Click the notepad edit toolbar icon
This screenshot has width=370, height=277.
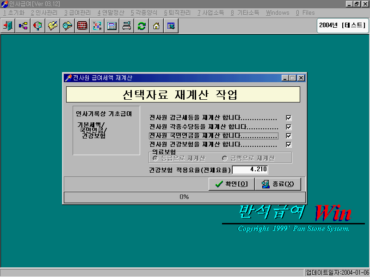pyautogui.click(x=53, y=26)
